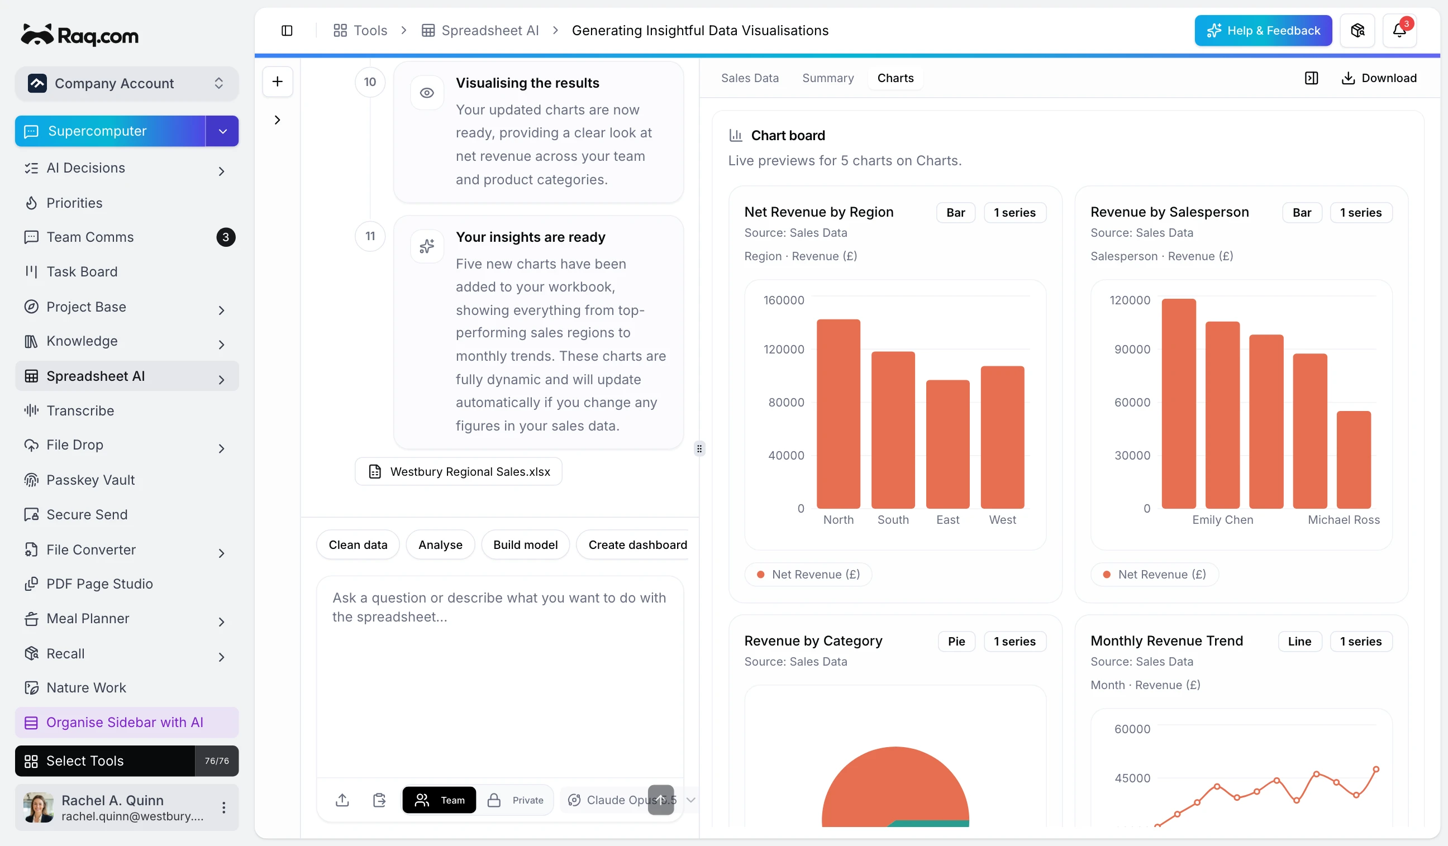Click the Task Board icon
The image size is (1448, 846).
click(x=31, y=271)
